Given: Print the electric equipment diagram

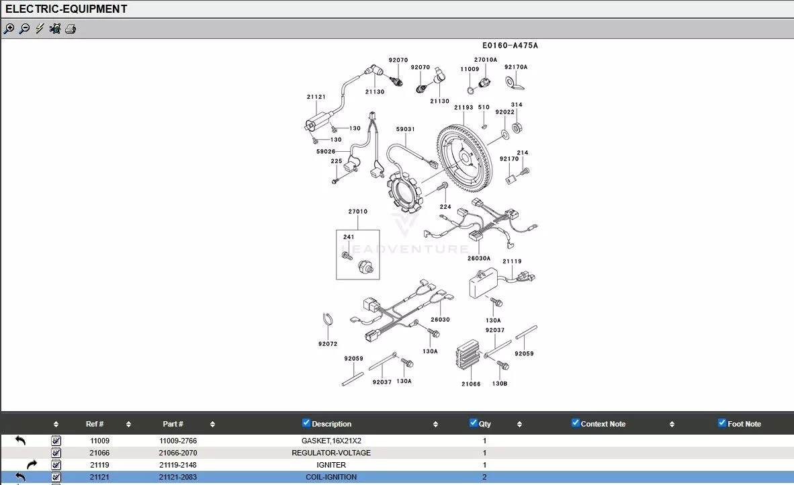Looking at the screenshot, I should point(71,29).
